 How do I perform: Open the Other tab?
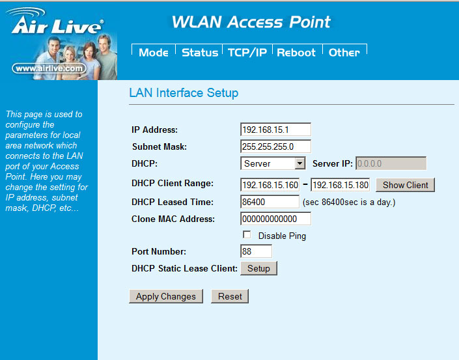pos(344,52)
